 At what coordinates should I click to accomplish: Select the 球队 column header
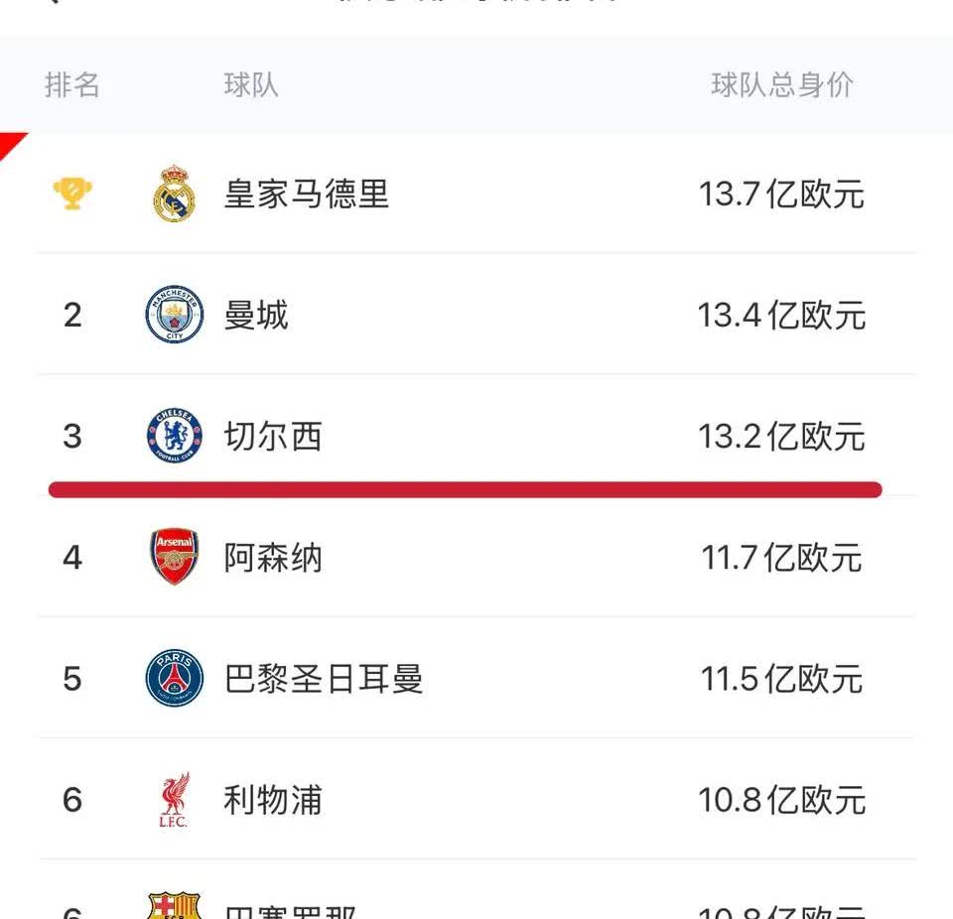click(251, 85)
